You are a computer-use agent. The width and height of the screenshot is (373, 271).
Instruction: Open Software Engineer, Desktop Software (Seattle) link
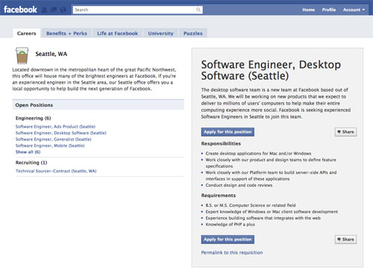[x=61, y=133]
